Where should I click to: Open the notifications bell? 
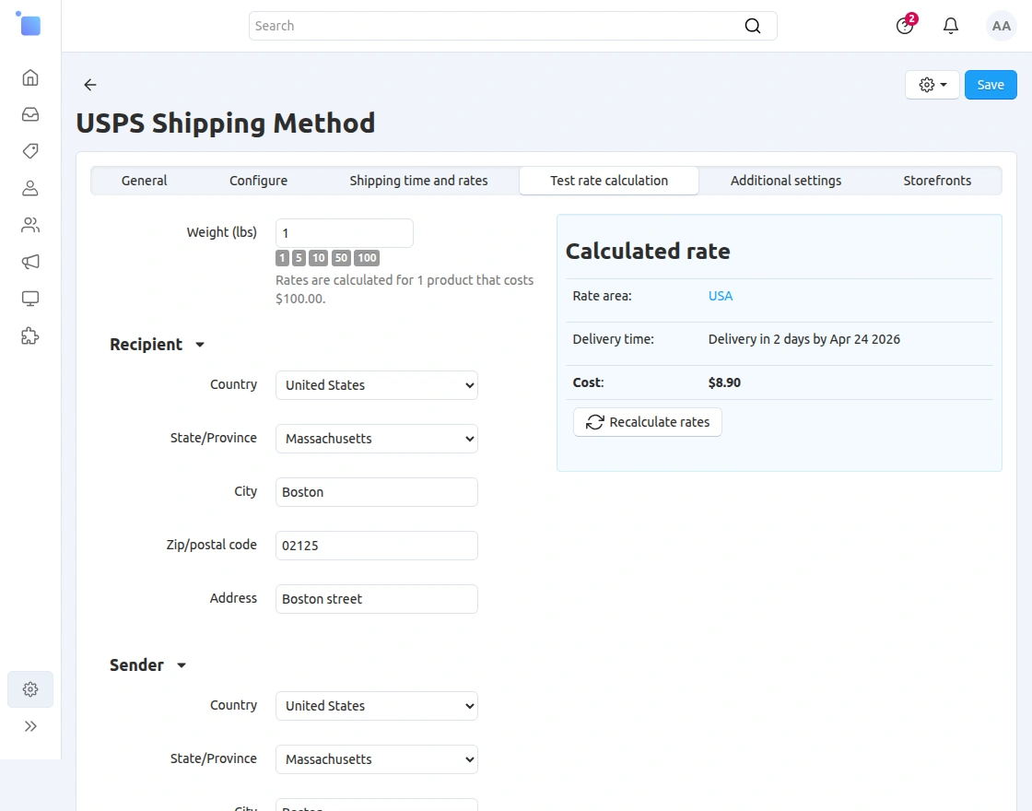[x=950, y=26]
